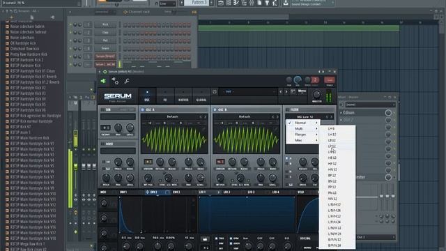Select the Hat channel button
446x251 pixels.
105,40
